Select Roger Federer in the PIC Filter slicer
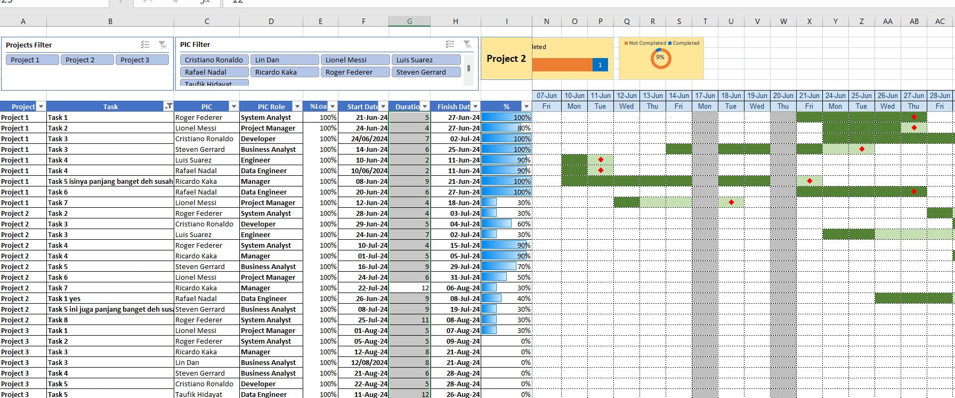 [x=355, y=72]
